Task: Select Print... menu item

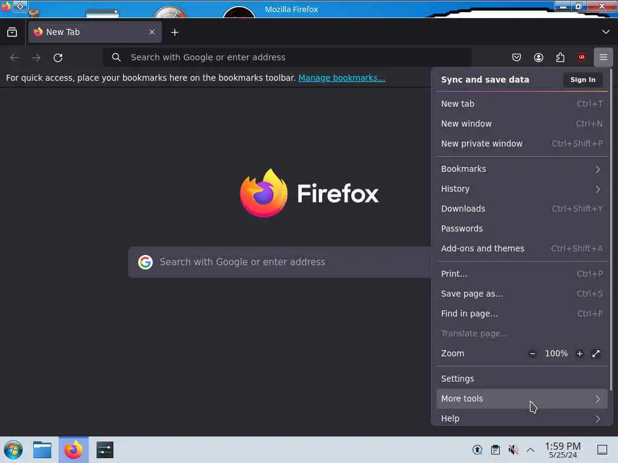Action: [x=522, y=274]
